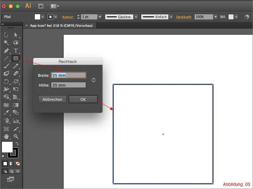The height and width of the screenshot is (189, 253).
Task: Enable Draw Behind mode
Action: [11, 171]
